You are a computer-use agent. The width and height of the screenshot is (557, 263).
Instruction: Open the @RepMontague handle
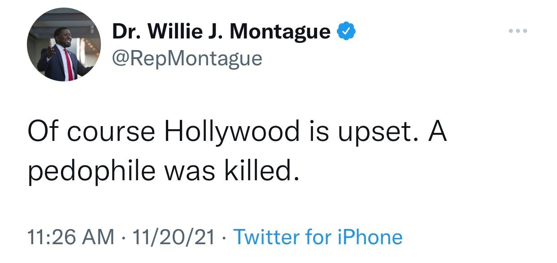(x=187, y=58)
